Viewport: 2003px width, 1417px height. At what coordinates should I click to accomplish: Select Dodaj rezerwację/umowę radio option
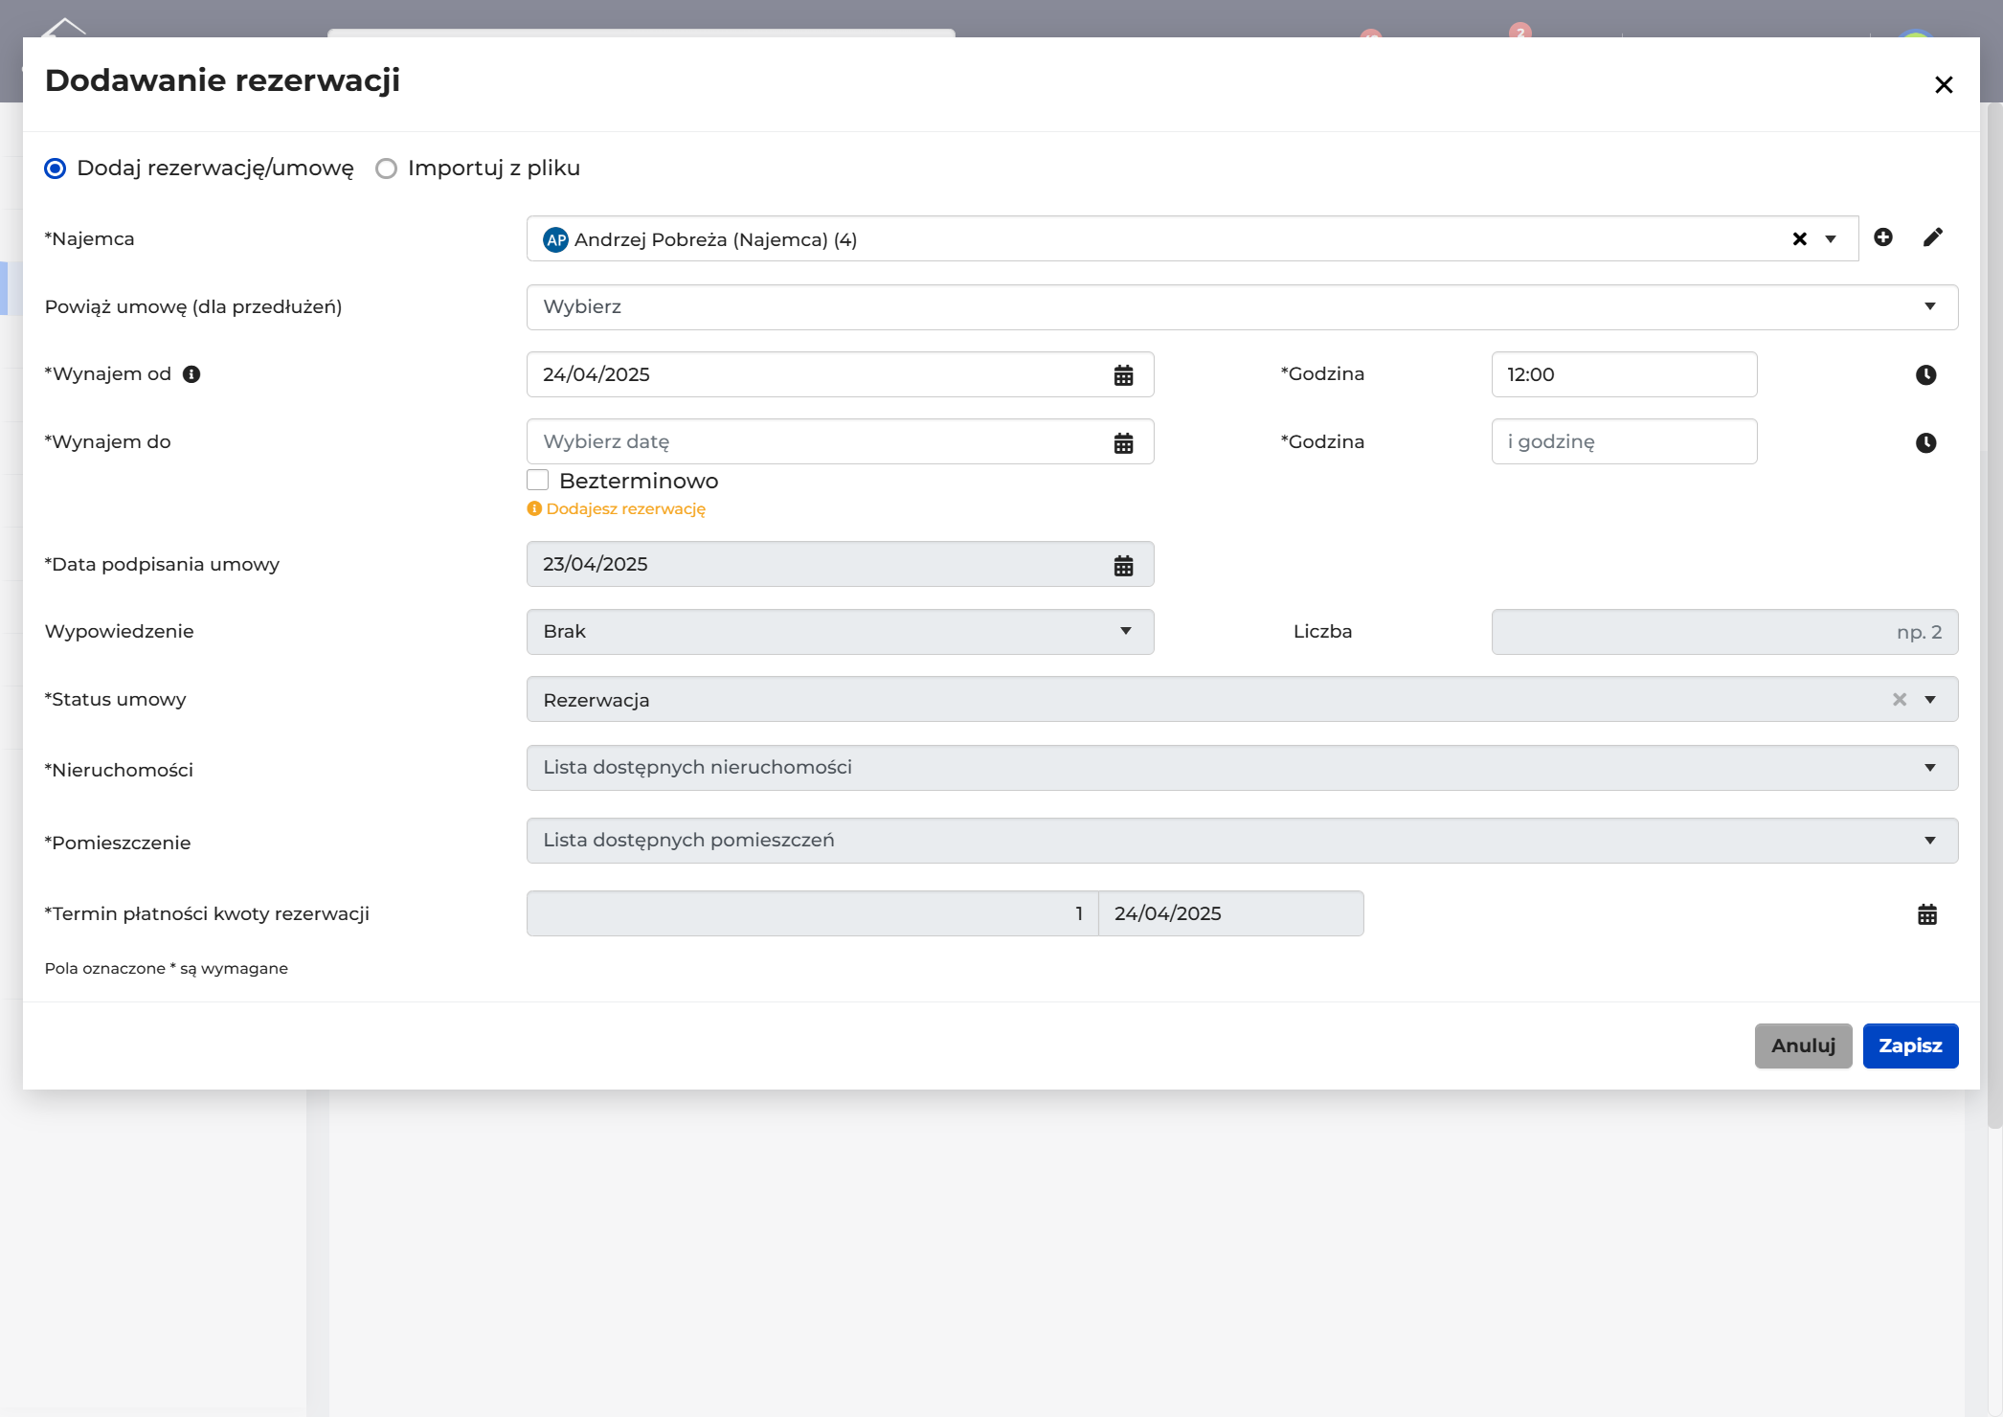point(56,169)
